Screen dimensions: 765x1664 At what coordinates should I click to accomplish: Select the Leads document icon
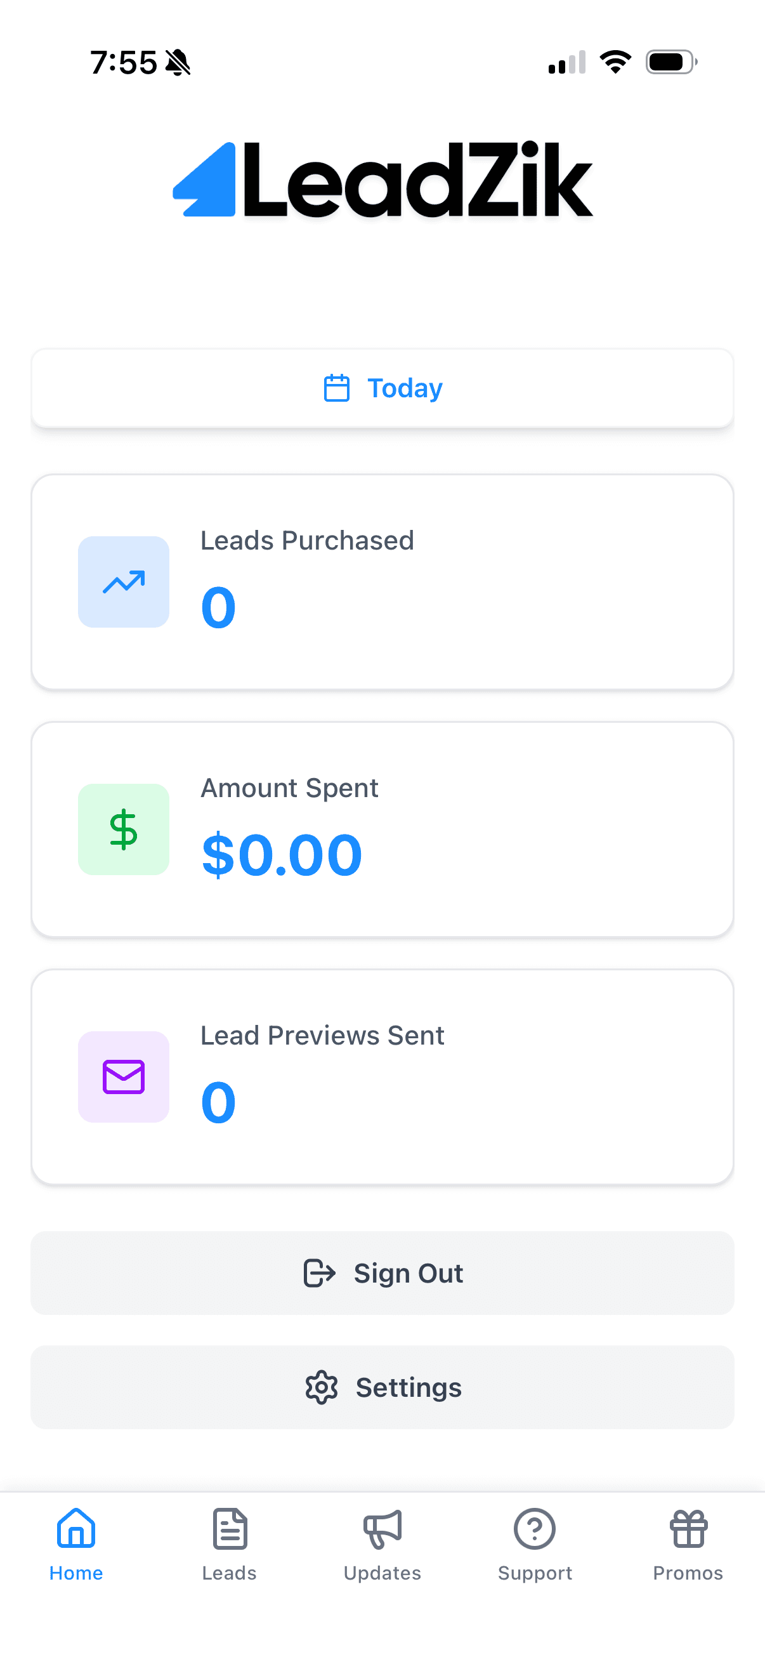(x=229, y=1529)
